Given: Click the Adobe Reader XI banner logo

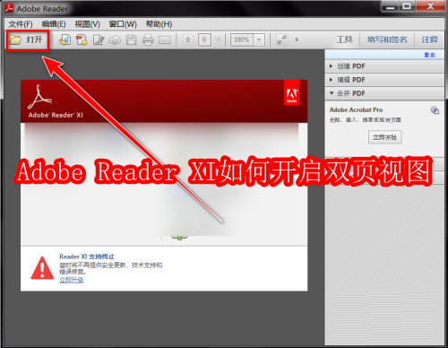Looking at the screenshot, I should pos(56,101).
